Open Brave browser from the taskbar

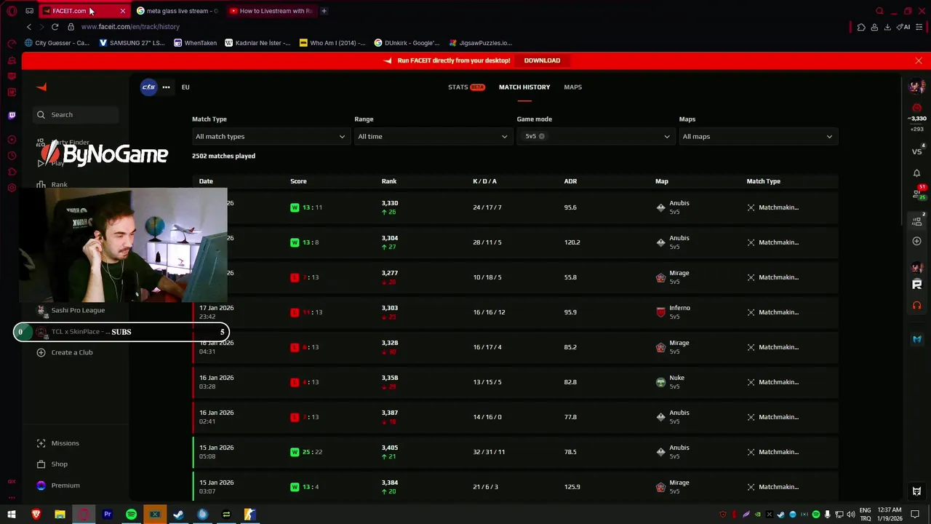click(x=36, y=515)
